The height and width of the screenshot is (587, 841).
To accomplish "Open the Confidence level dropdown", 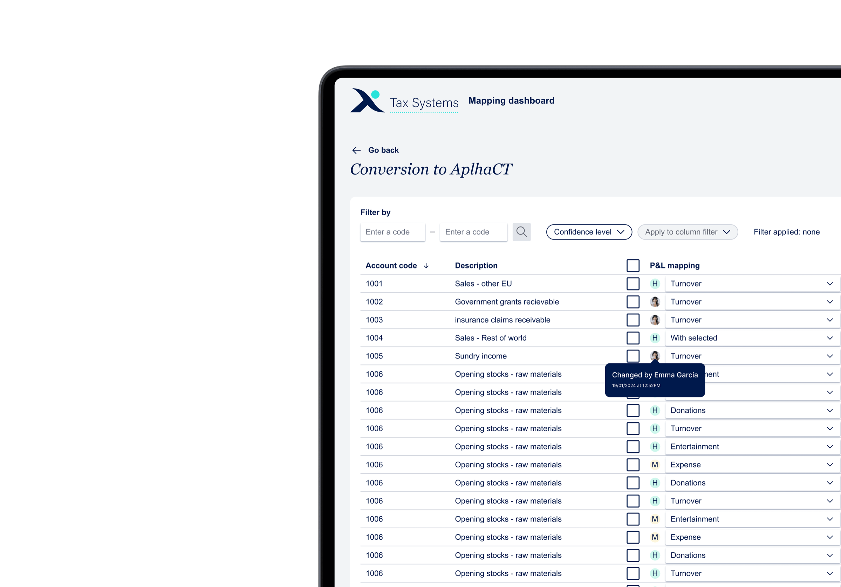I will coord(589,232).
